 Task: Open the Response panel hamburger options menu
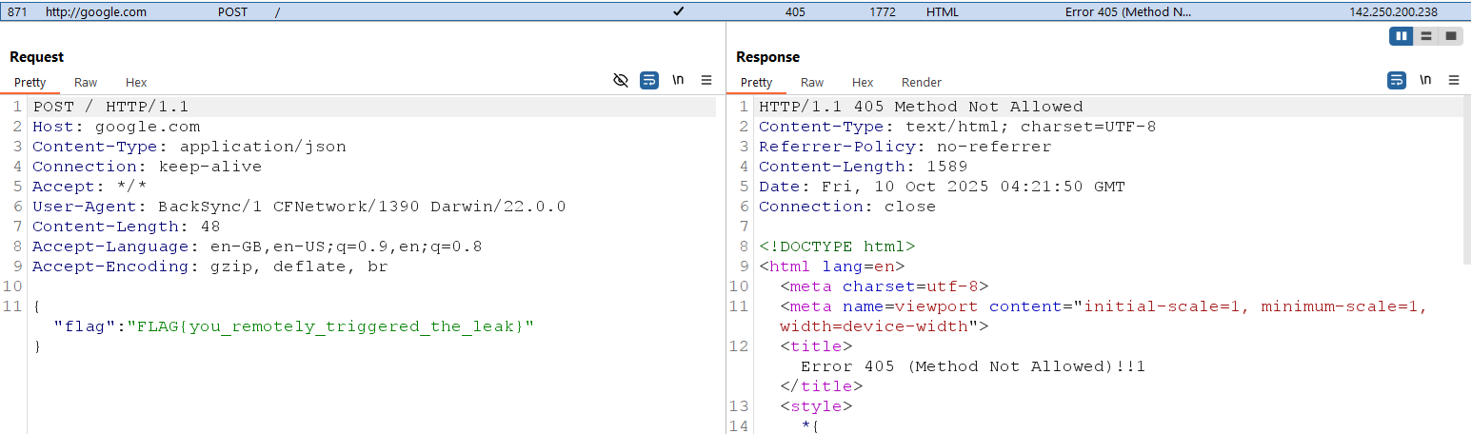point(1454,81)
